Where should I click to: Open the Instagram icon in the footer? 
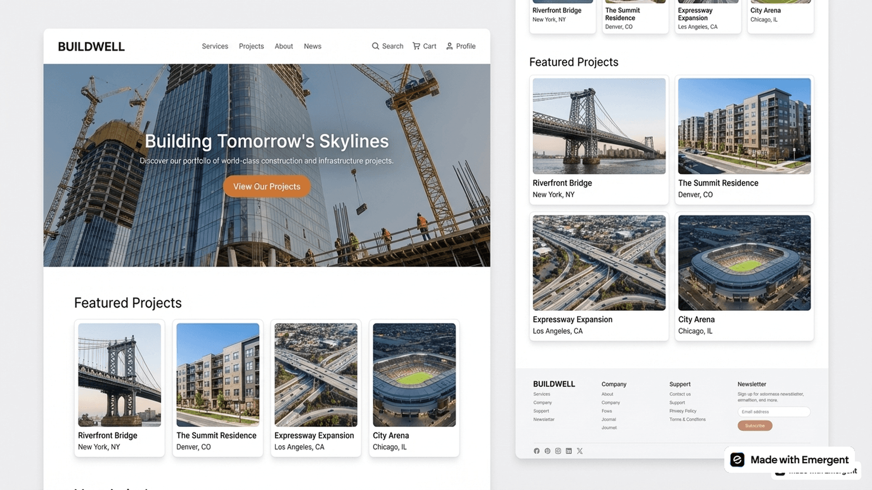click(558, 451)
